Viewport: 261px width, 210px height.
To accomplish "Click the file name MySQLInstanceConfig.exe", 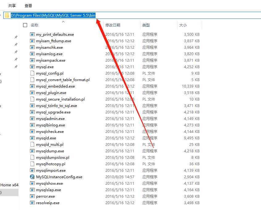I will 59,177.
